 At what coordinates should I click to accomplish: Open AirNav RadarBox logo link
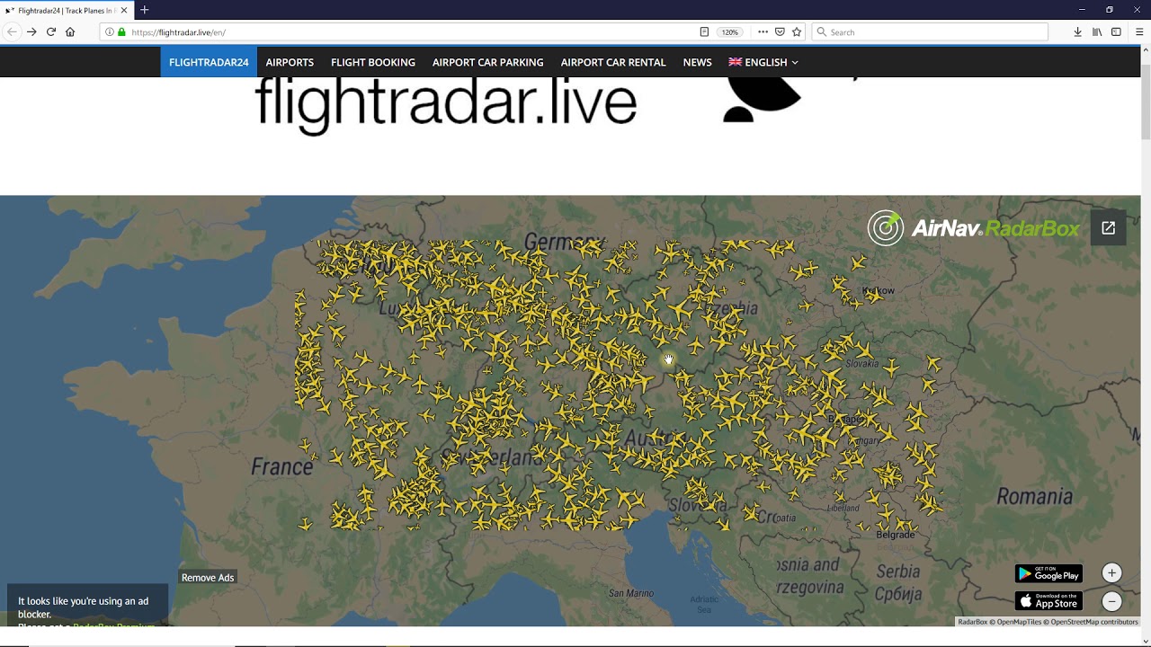click(x=973, y=228)
